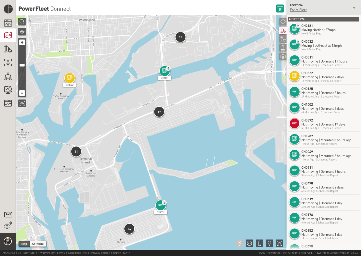This screenshot has height=256, width=361.
Task: Click the green filter funnel button
Action: coord(280,8)
